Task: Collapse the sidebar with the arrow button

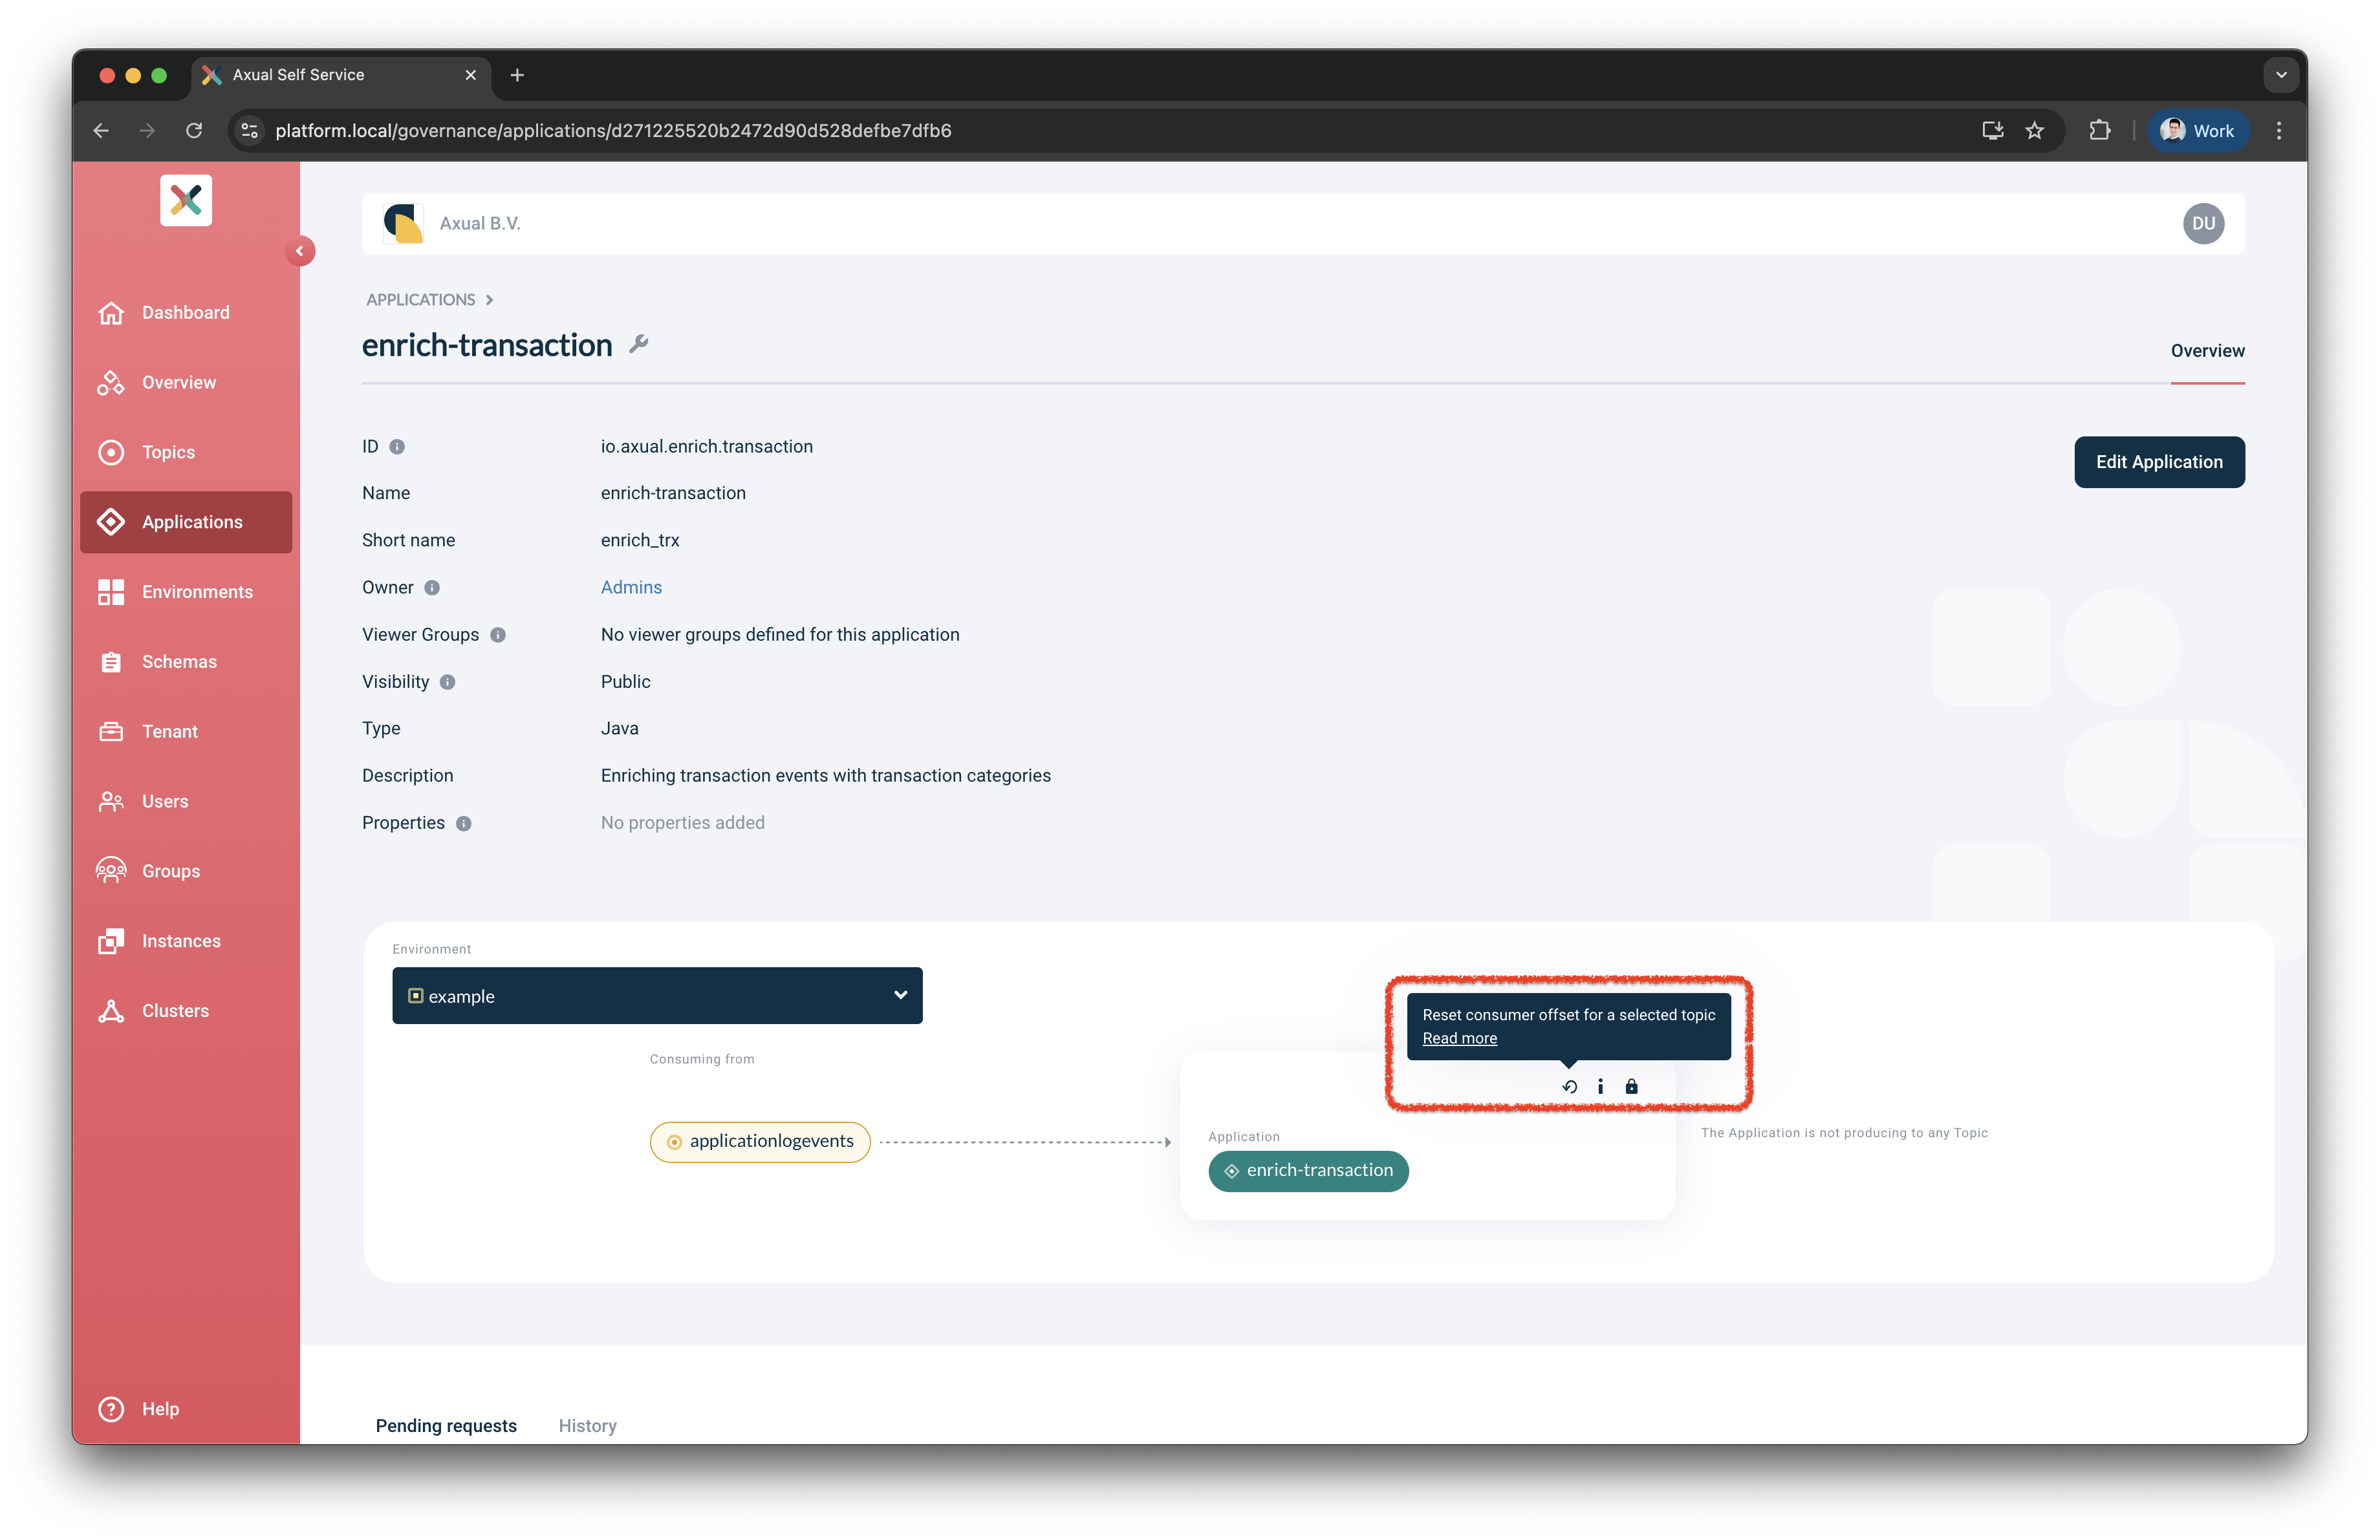Action: [299, 251]
